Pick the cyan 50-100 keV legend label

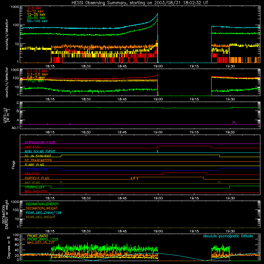click(x=37, y=21)
